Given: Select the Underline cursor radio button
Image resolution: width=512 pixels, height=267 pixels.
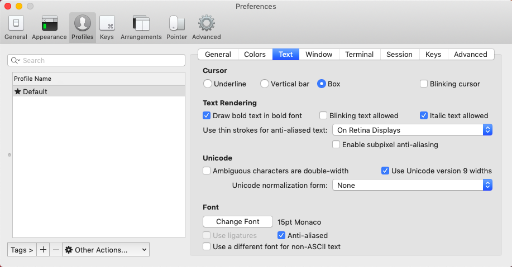Looking at the screenshot, I should (x=208, y=84).
